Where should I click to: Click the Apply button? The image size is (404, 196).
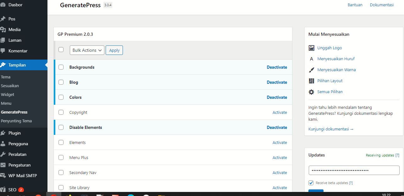pyautogui.click(x=114, y=50)
